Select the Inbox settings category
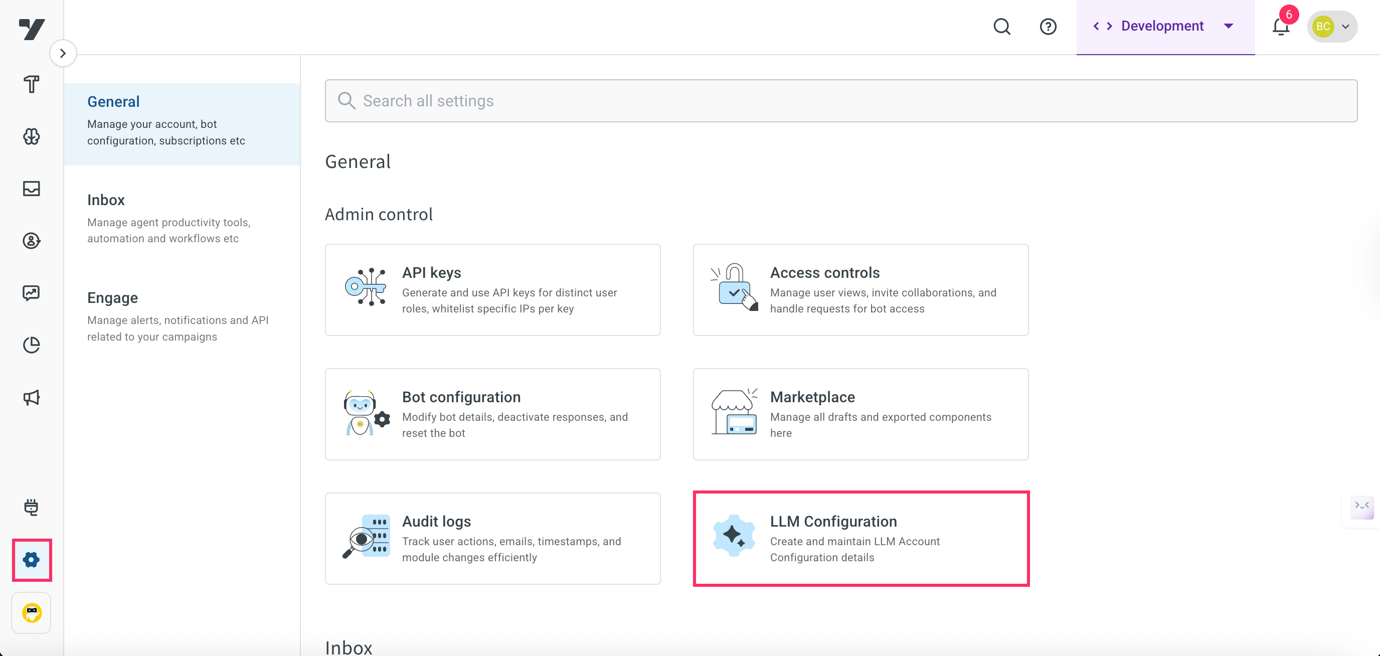Viewport: 1380px width, 656px height. (x=182, y=219)
